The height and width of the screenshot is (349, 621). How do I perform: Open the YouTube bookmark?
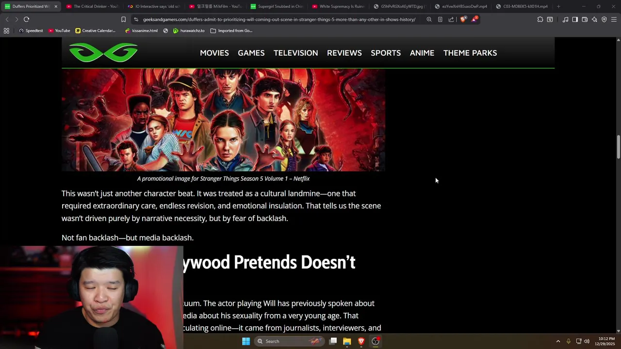[x=59, y=31]
